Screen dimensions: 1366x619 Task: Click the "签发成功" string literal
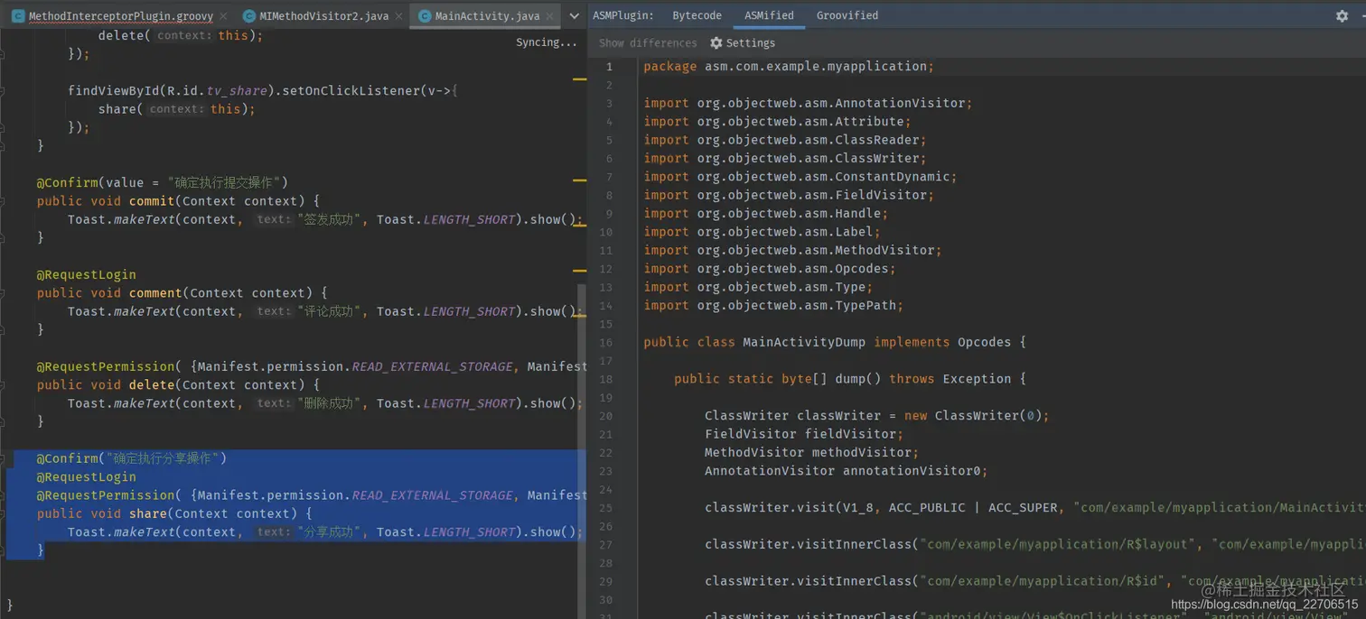pos(329,219)
